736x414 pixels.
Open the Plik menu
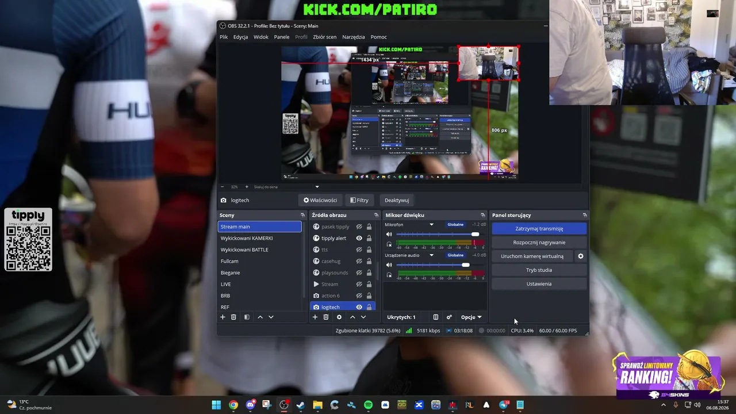(224, 37)
